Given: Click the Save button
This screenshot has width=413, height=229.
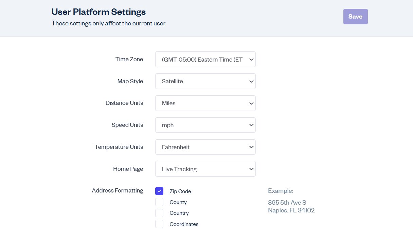Looking at the screenshot, I should pos(355,17).
